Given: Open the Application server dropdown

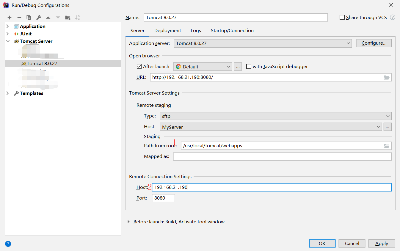Looking at the screenshot, I should click(263, 43).
